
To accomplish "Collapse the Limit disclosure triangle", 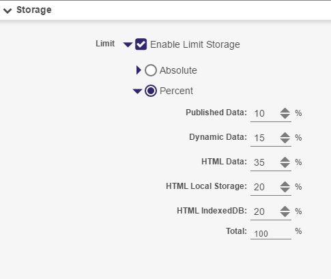I will pyautogui.click(x=128, y=44).
